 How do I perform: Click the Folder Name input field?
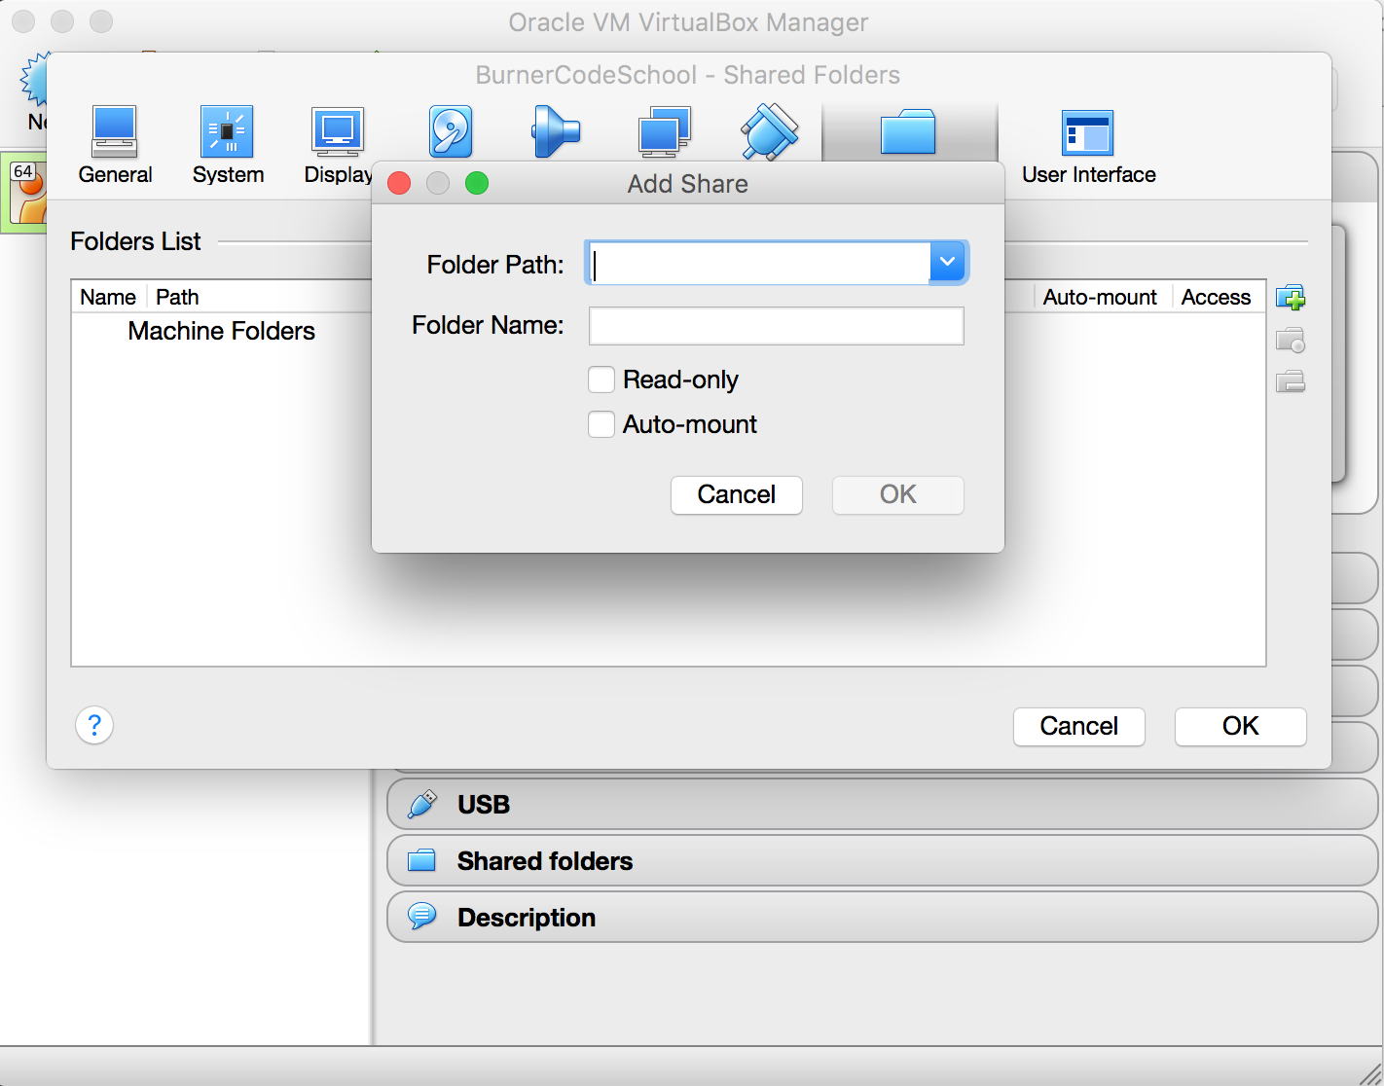pyautogui.click(x=777, y=326)
